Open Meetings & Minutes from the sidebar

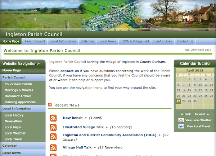coord(19,90)
